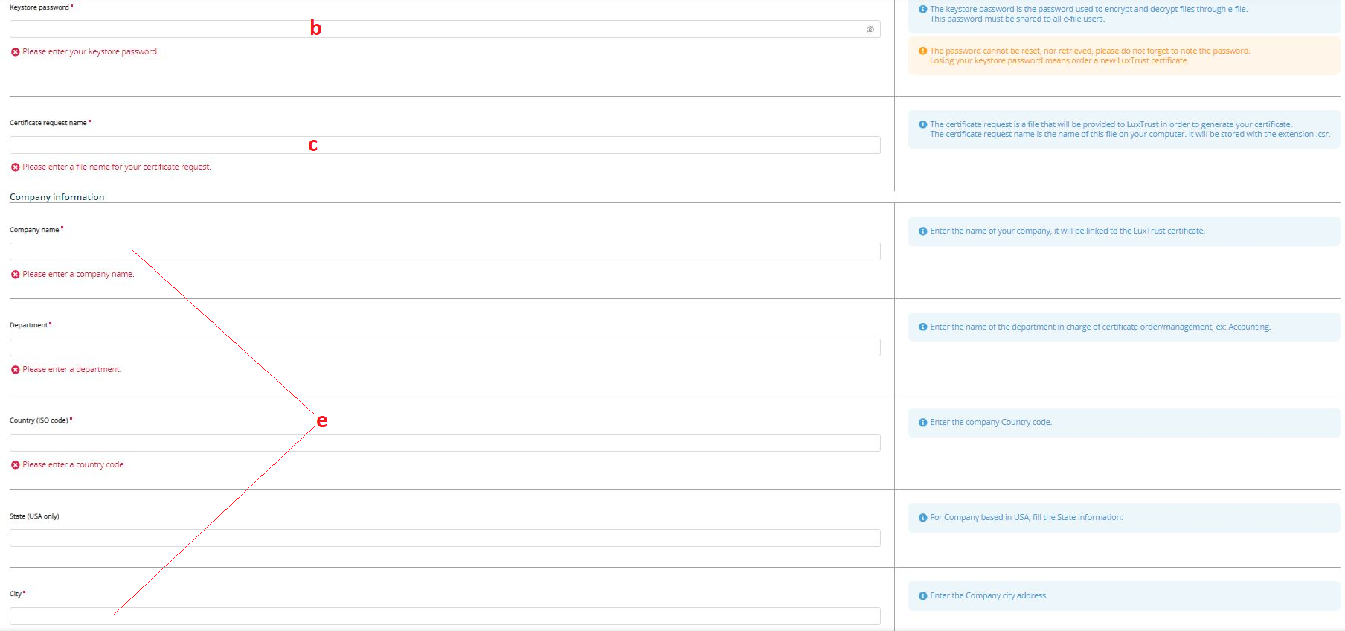Toggle keystore password visibility eye icon
The image size is (1345, 631).
pos(870,29)
